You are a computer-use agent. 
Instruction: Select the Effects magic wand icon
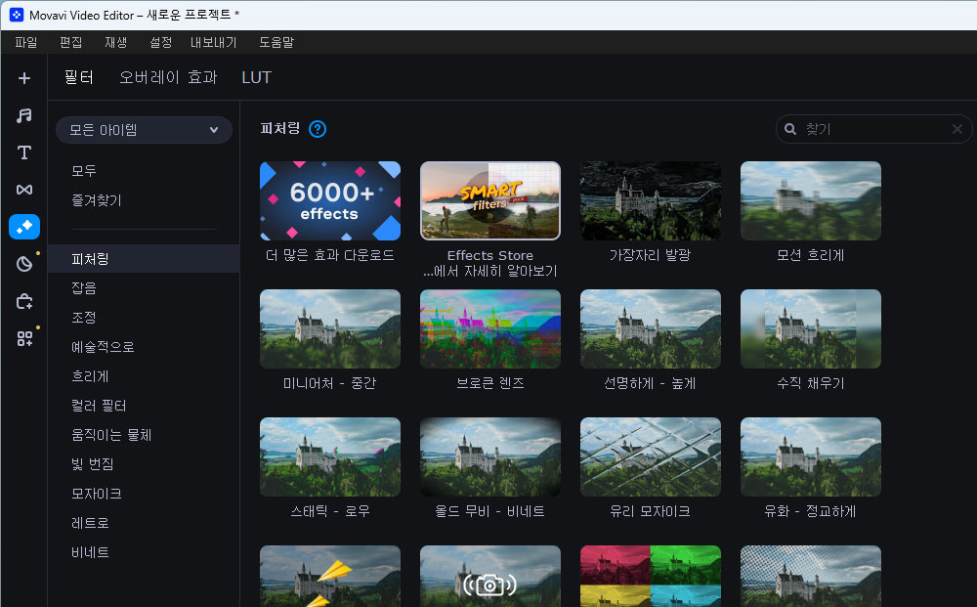point(24,227)
